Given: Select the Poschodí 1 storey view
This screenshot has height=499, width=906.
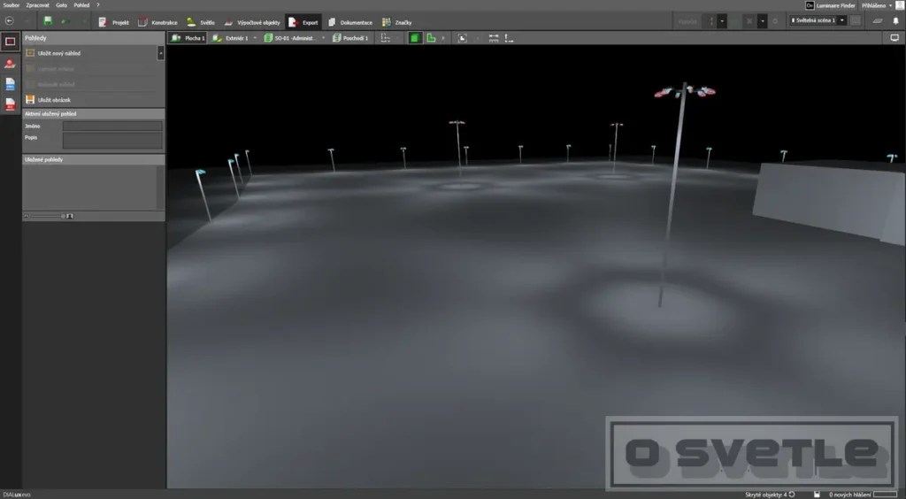Looking at the screenshot, I should pyautogui.click(x=350, y=38).
